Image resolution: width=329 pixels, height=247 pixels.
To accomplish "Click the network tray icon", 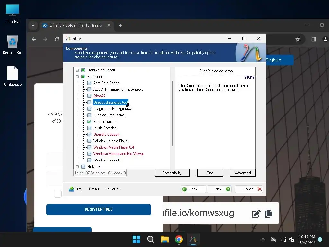I will [x=283, y=239].
